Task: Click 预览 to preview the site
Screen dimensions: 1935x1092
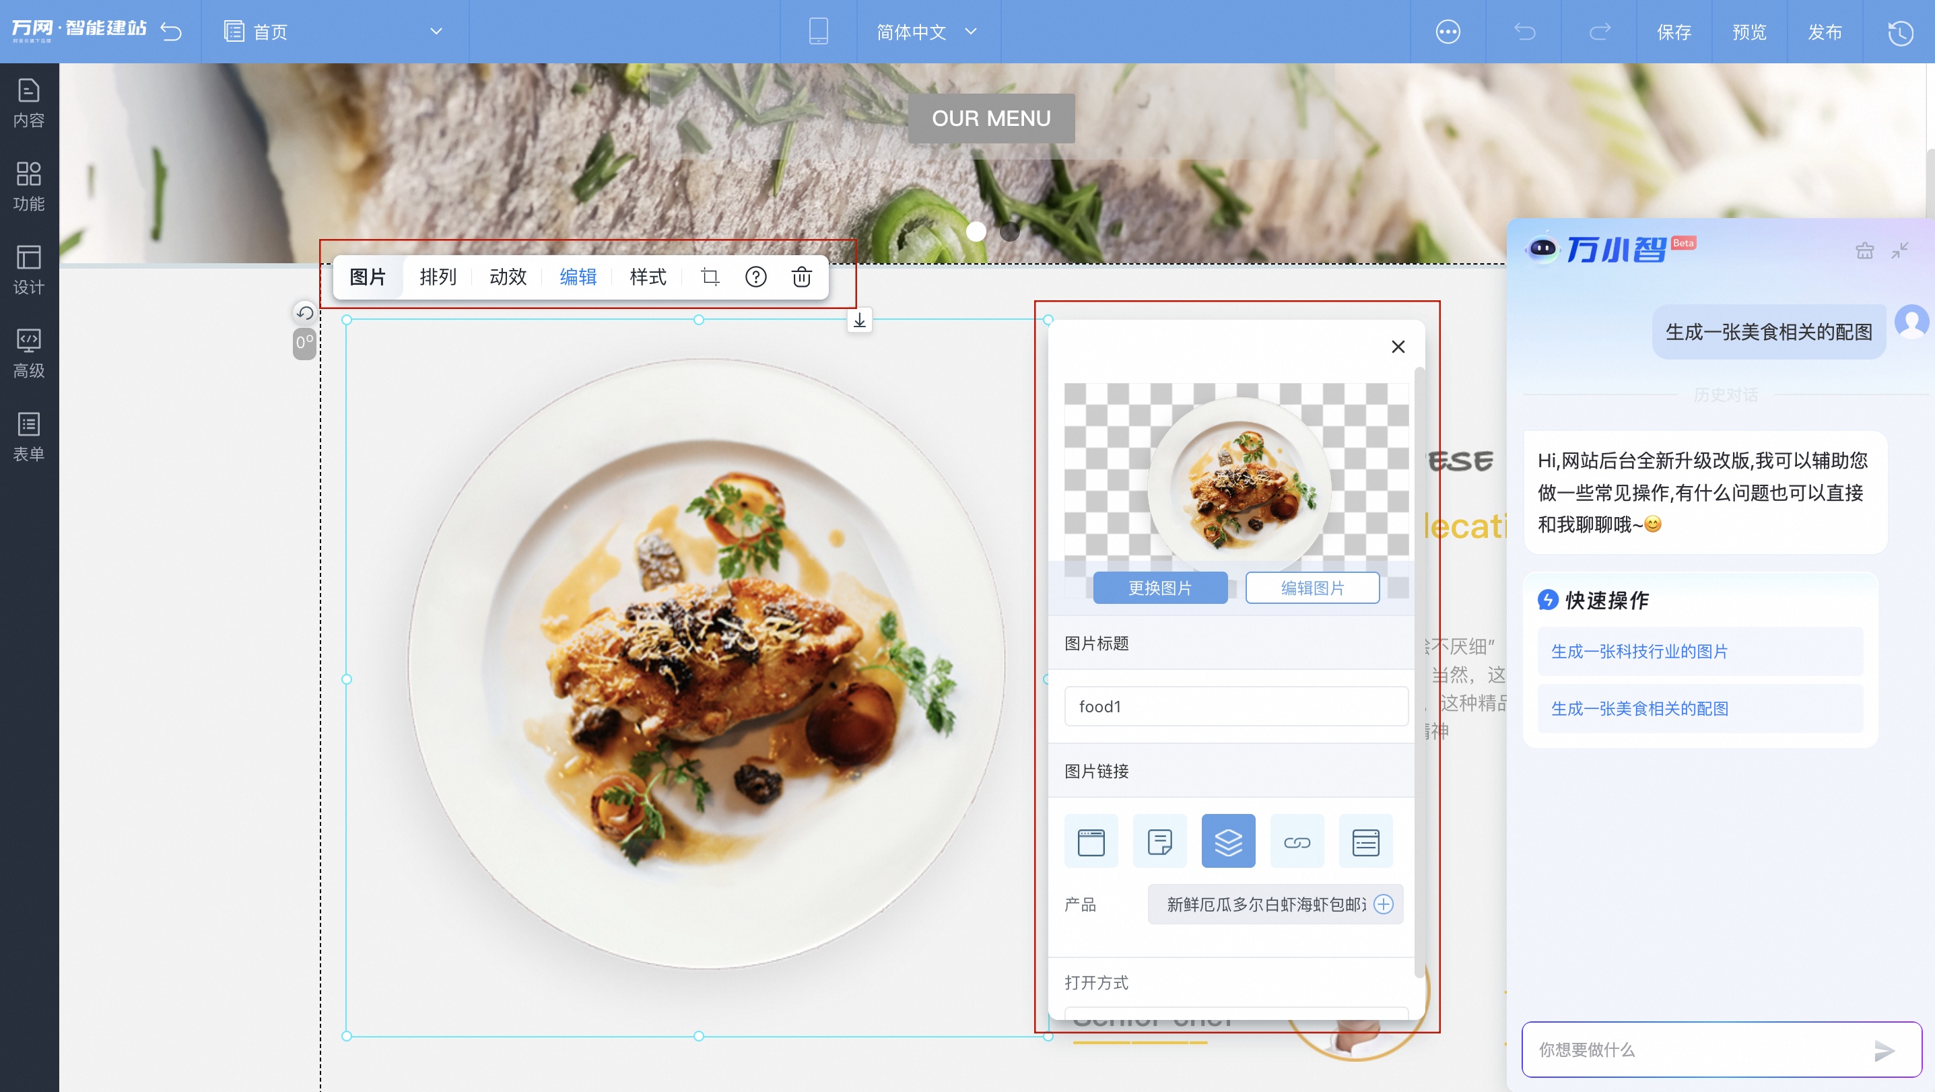Action: (1749, 32)
